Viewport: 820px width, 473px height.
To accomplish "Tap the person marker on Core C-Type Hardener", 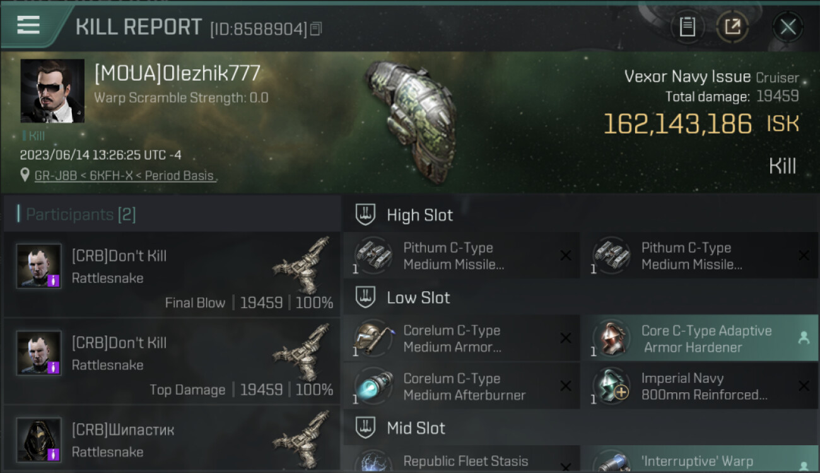I will [x=804, y=338].
